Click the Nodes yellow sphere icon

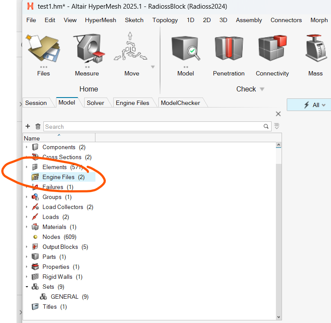click(35, 237)
